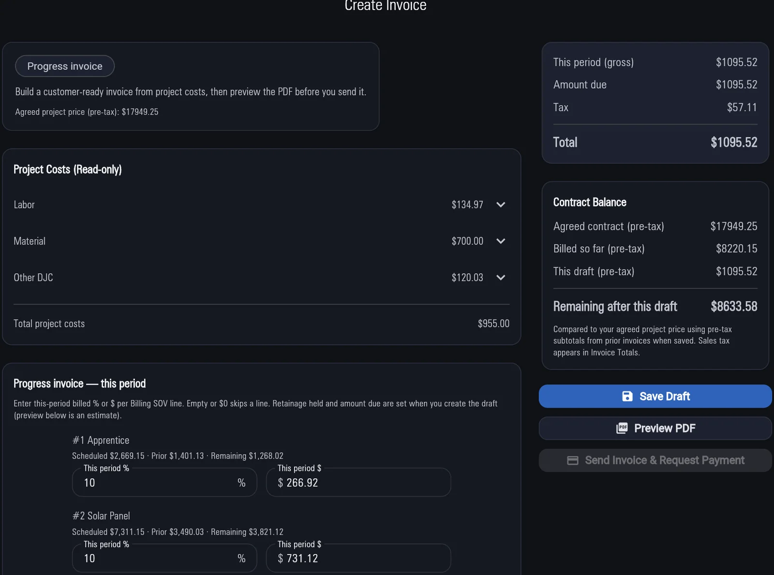
Task: Click the This draft (pre-tax) value
Action: [x=737, y=271]
